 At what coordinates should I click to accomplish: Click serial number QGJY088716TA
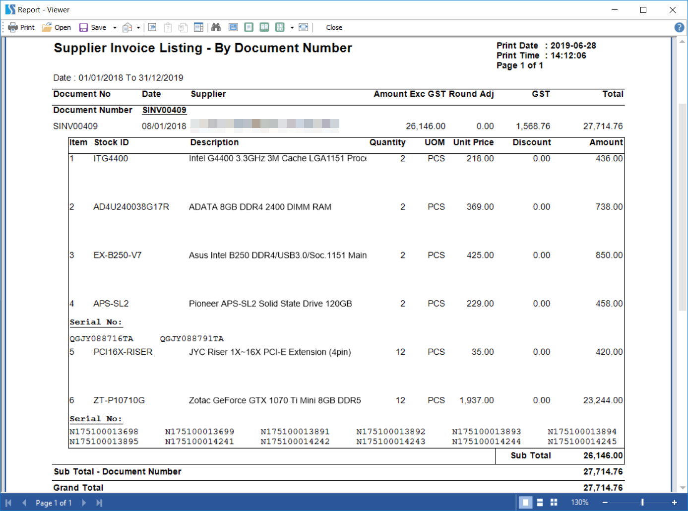pos(102,339)
